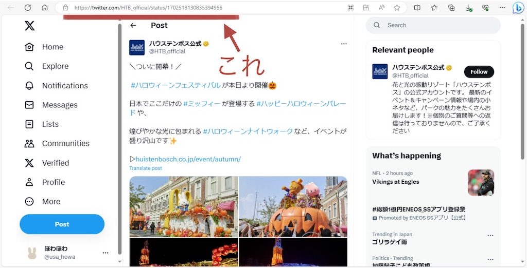The height and width of the screenshot is (268, 527).
Task: Open Vikings at Eagles trend
Action: [x=396, y=182]
